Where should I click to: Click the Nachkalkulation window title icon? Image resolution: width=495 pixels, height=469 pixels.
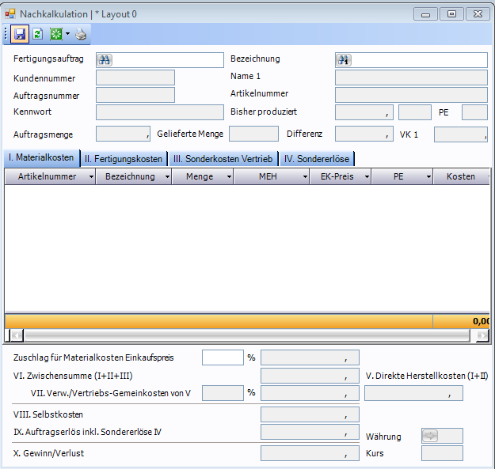pyautogui.click(x=10, y=13)
